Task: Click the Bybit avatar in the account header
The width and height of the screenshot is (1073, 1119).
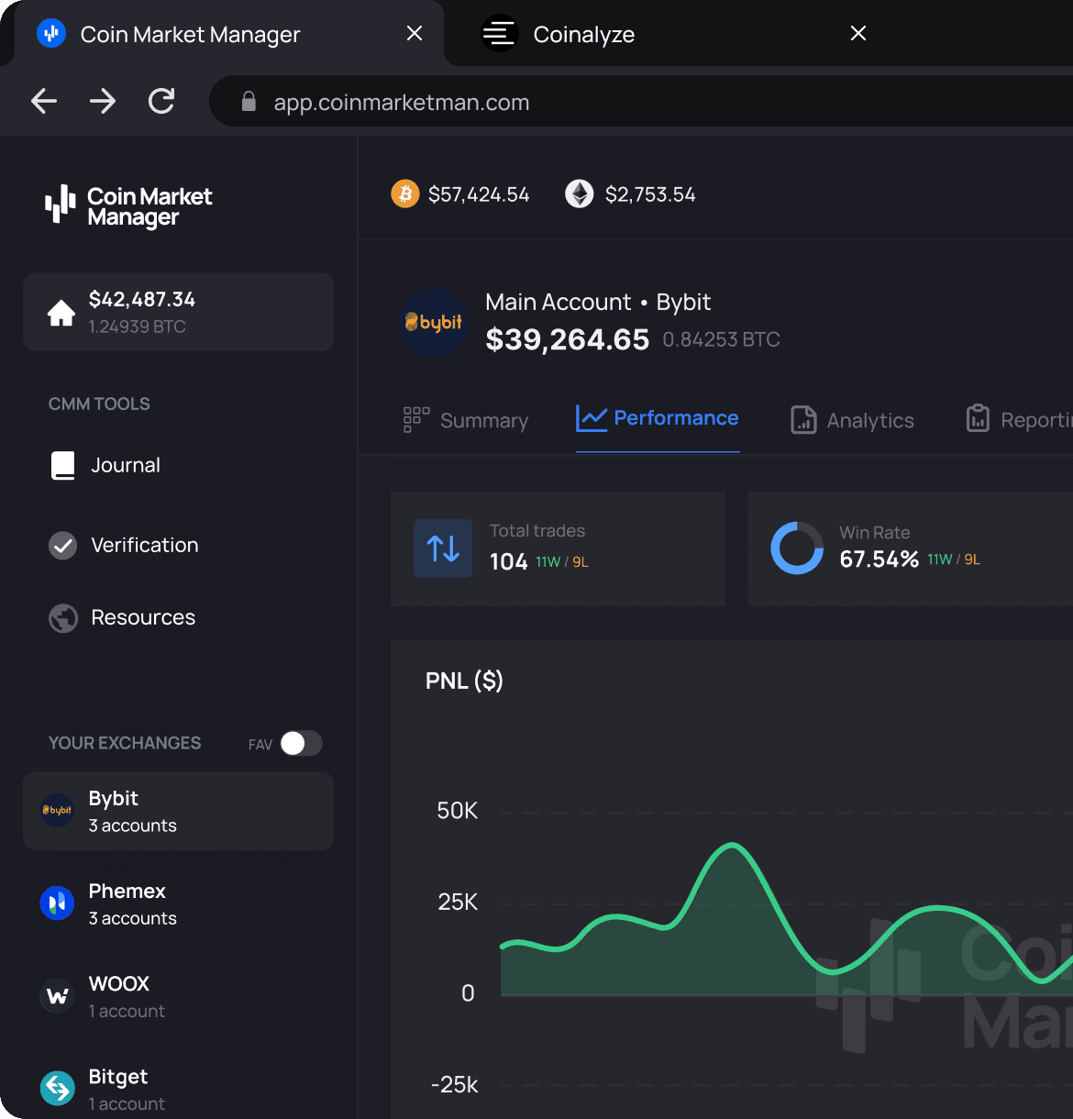Action: point(435,323)
